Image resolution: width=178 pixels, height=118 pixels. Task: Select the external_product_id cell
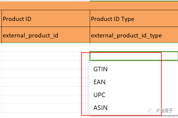46,35
